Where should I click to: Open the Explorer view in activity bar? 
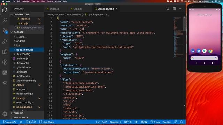[x=5, y=10]
